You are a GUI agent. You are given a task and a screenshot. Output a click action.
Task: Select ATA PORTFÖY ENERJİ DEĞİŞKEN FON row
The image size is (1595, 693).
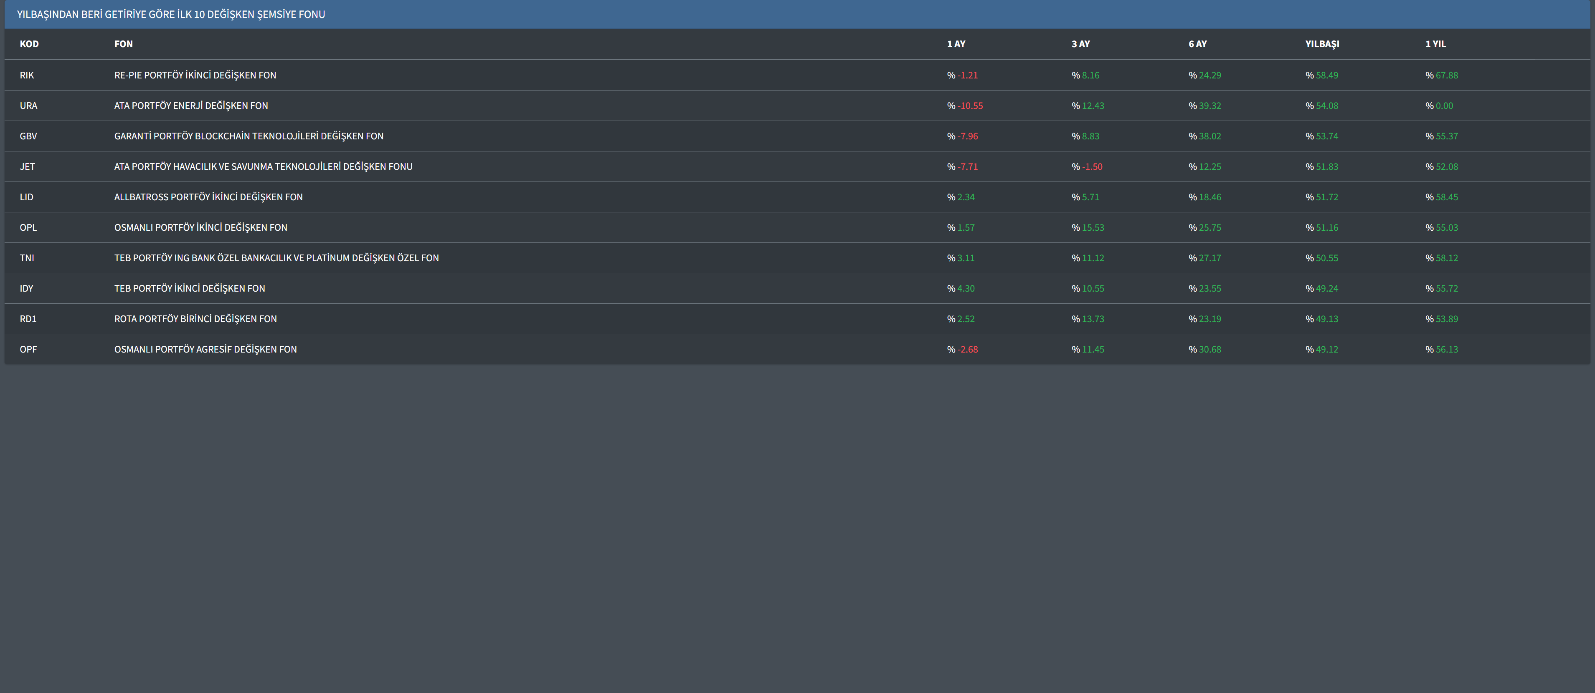[191, 106]
